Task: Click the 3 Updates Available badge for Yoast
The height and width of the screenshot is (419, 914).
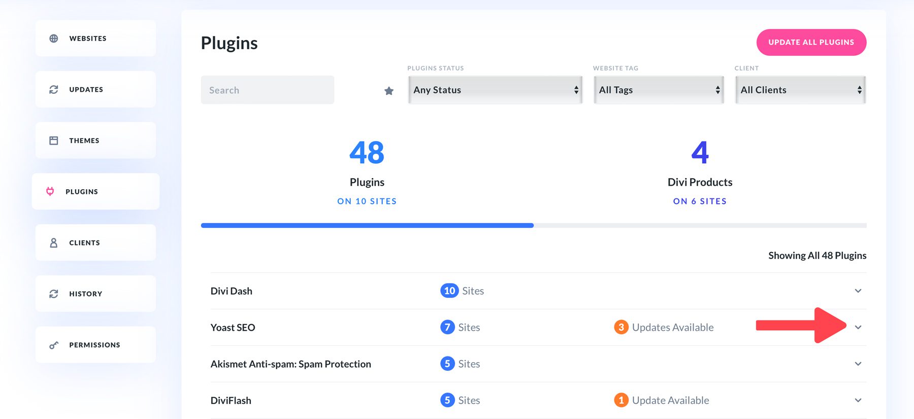Action: (x=621, y=327)
